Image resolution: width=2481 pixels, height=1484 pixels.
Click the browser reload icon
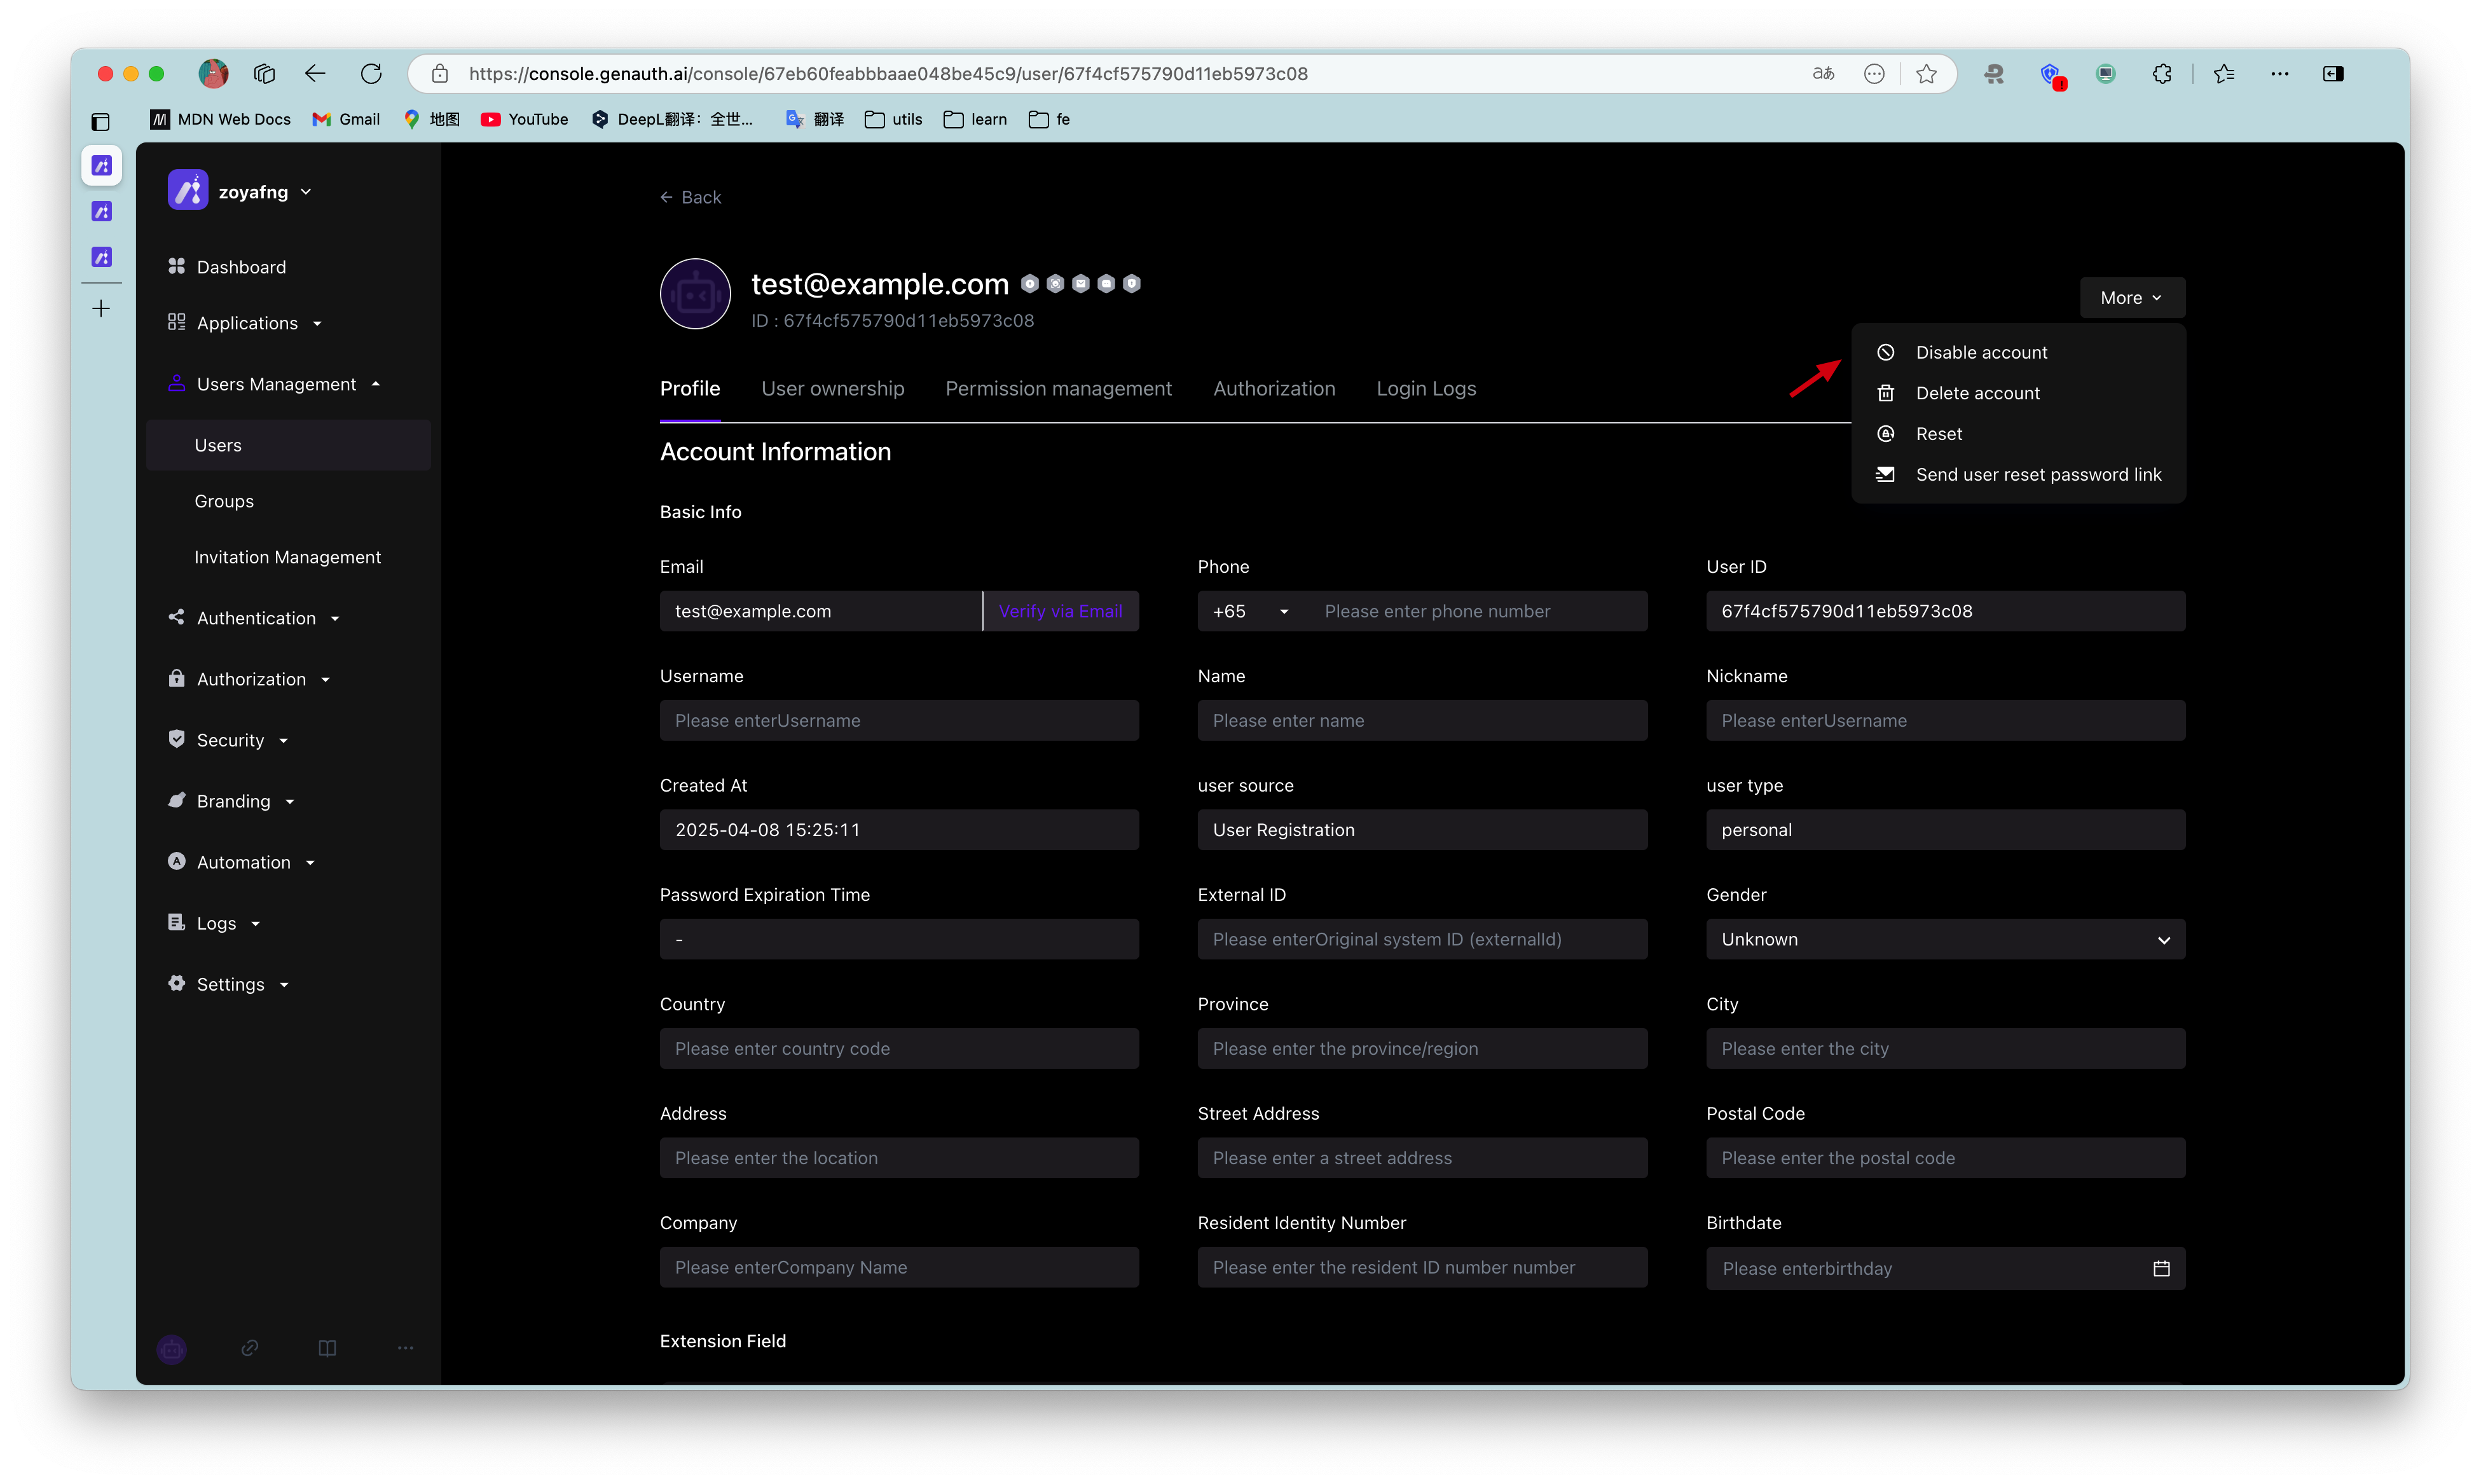[371, 73]
